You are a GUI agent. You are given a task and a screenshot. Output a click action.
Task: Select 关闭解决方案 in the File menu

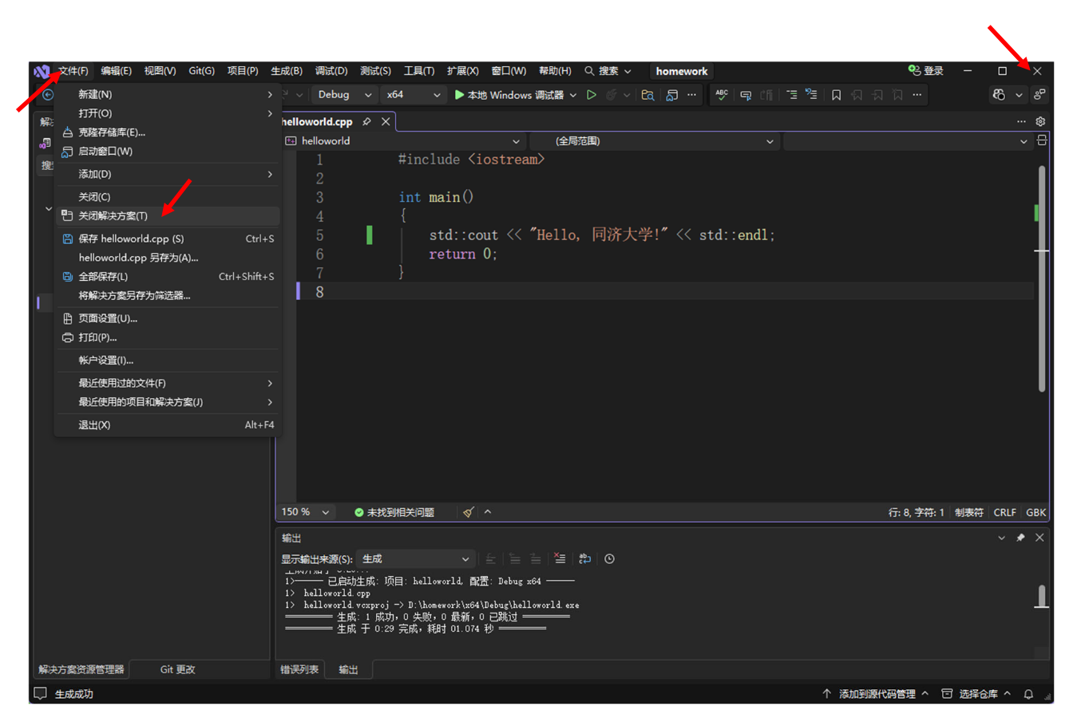click(113, 216)
